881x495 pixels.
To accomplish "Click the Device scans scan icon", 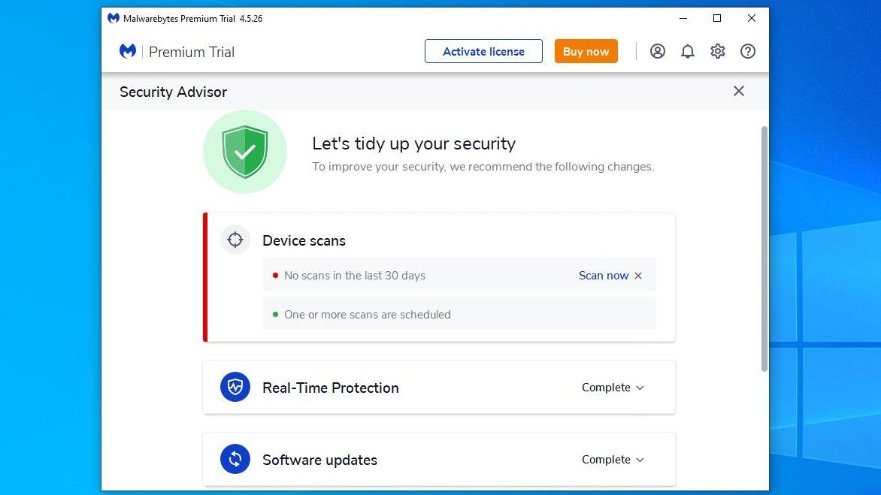I will point(235,240).
